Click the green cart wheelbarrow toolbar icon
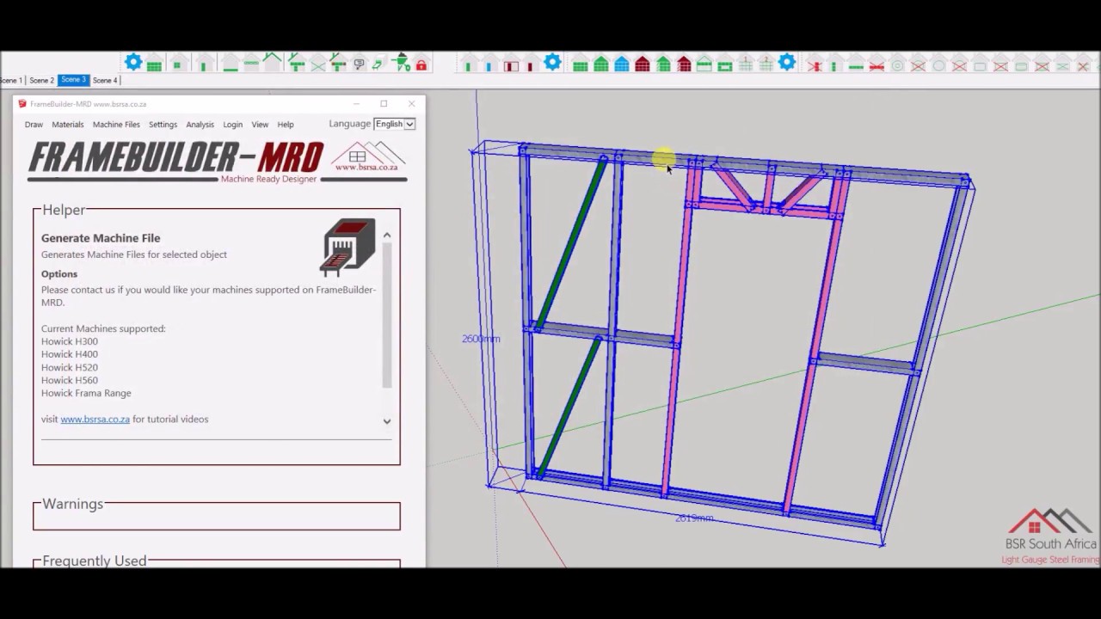Viewport: 1101px width, 619px height. [402, 62]
